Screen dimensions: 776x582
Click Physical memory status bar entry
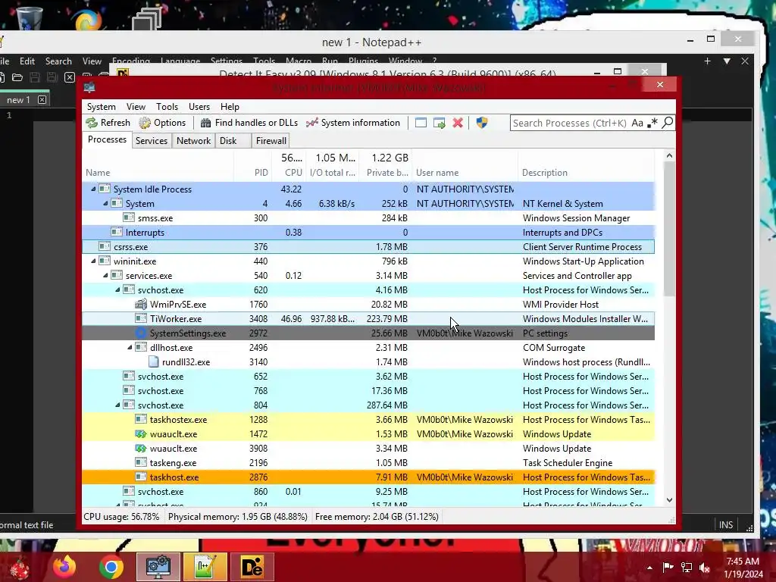click(x=237, y=517)
